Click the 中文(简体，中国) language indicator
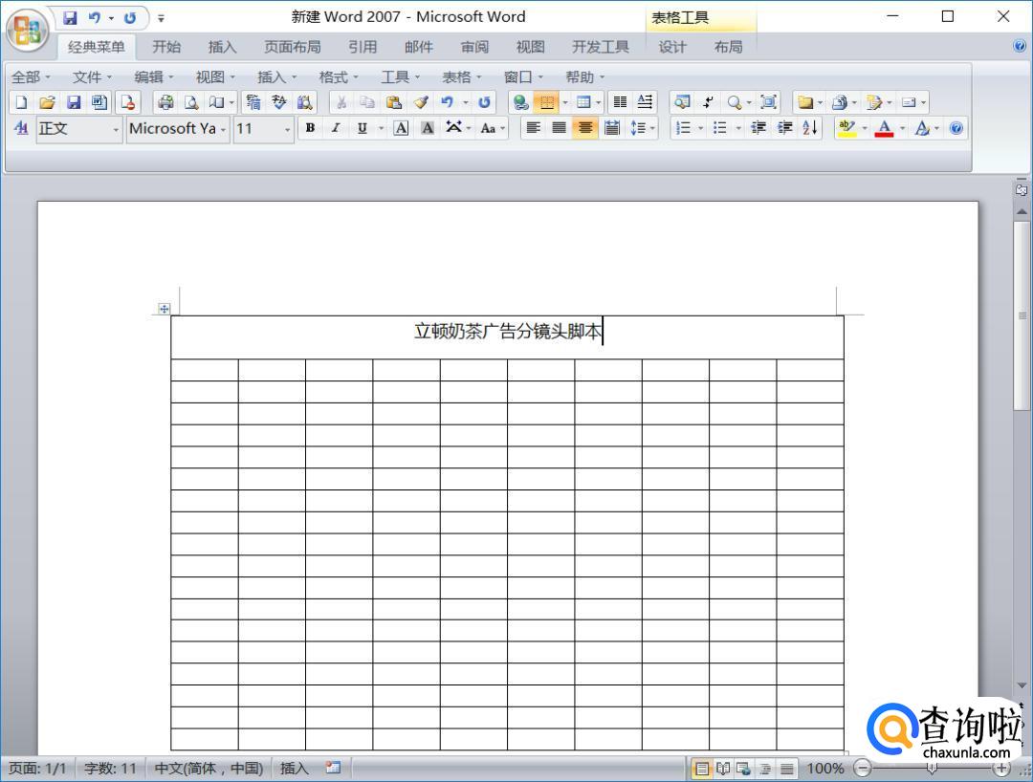This screenshot has width=1033, height=782. coord(209,769)
